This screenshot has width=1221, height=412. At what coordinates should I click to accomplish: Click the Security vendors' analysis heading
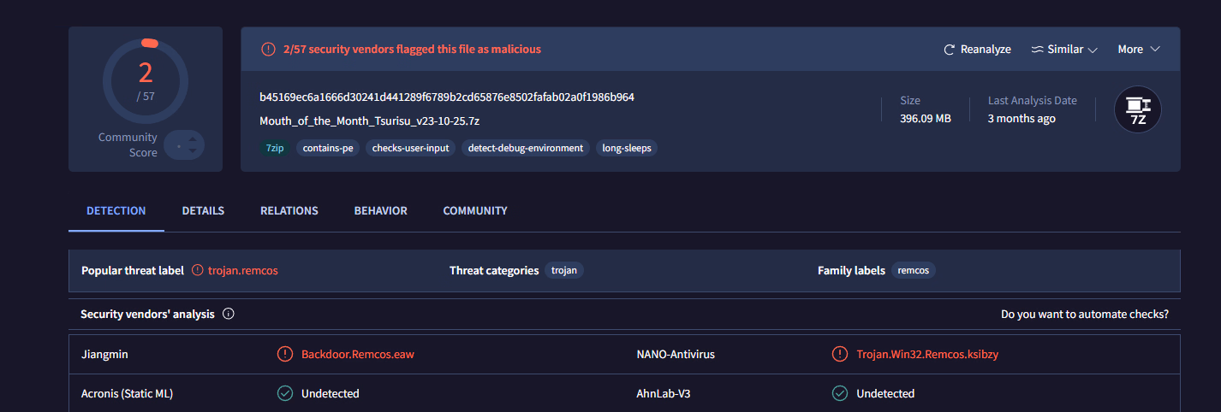click(147, 314)
